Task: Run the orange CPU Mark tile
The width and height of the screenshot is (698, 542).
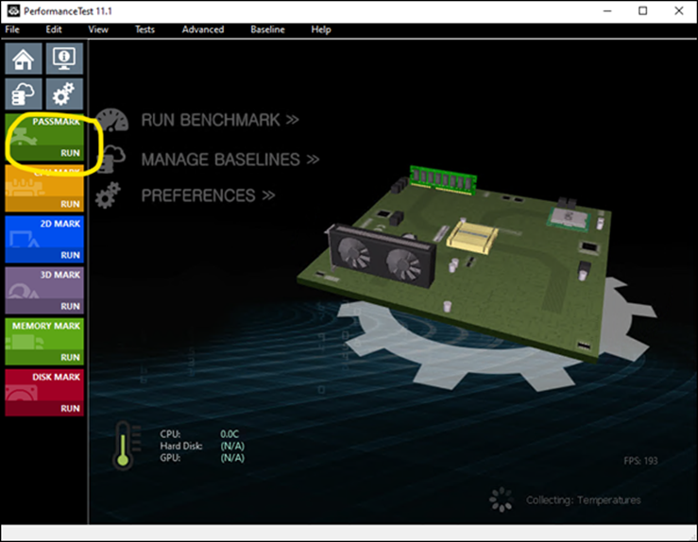Action: [44, 189]
